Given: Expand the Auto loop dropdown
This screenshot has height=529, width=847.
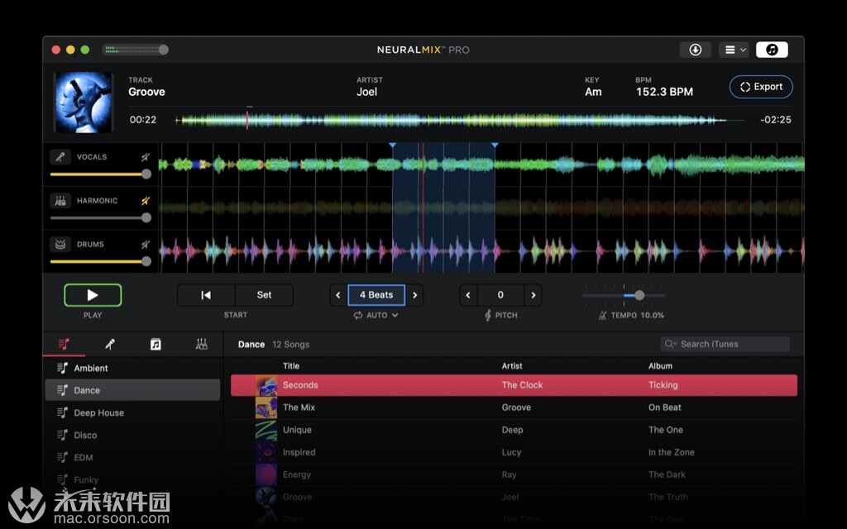Looking at the screenshot, I should [x=376, y=315].
